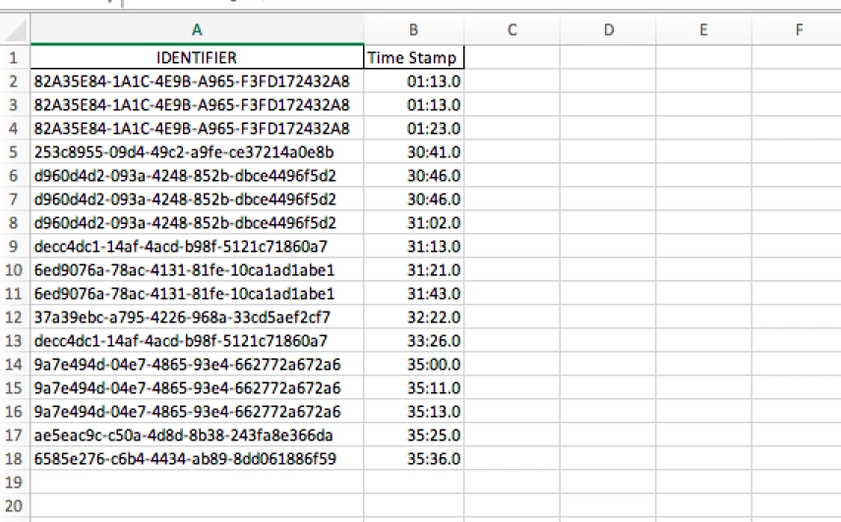Select column A header
This screenshot has width=841, height=522.
[x=196, y=30]
